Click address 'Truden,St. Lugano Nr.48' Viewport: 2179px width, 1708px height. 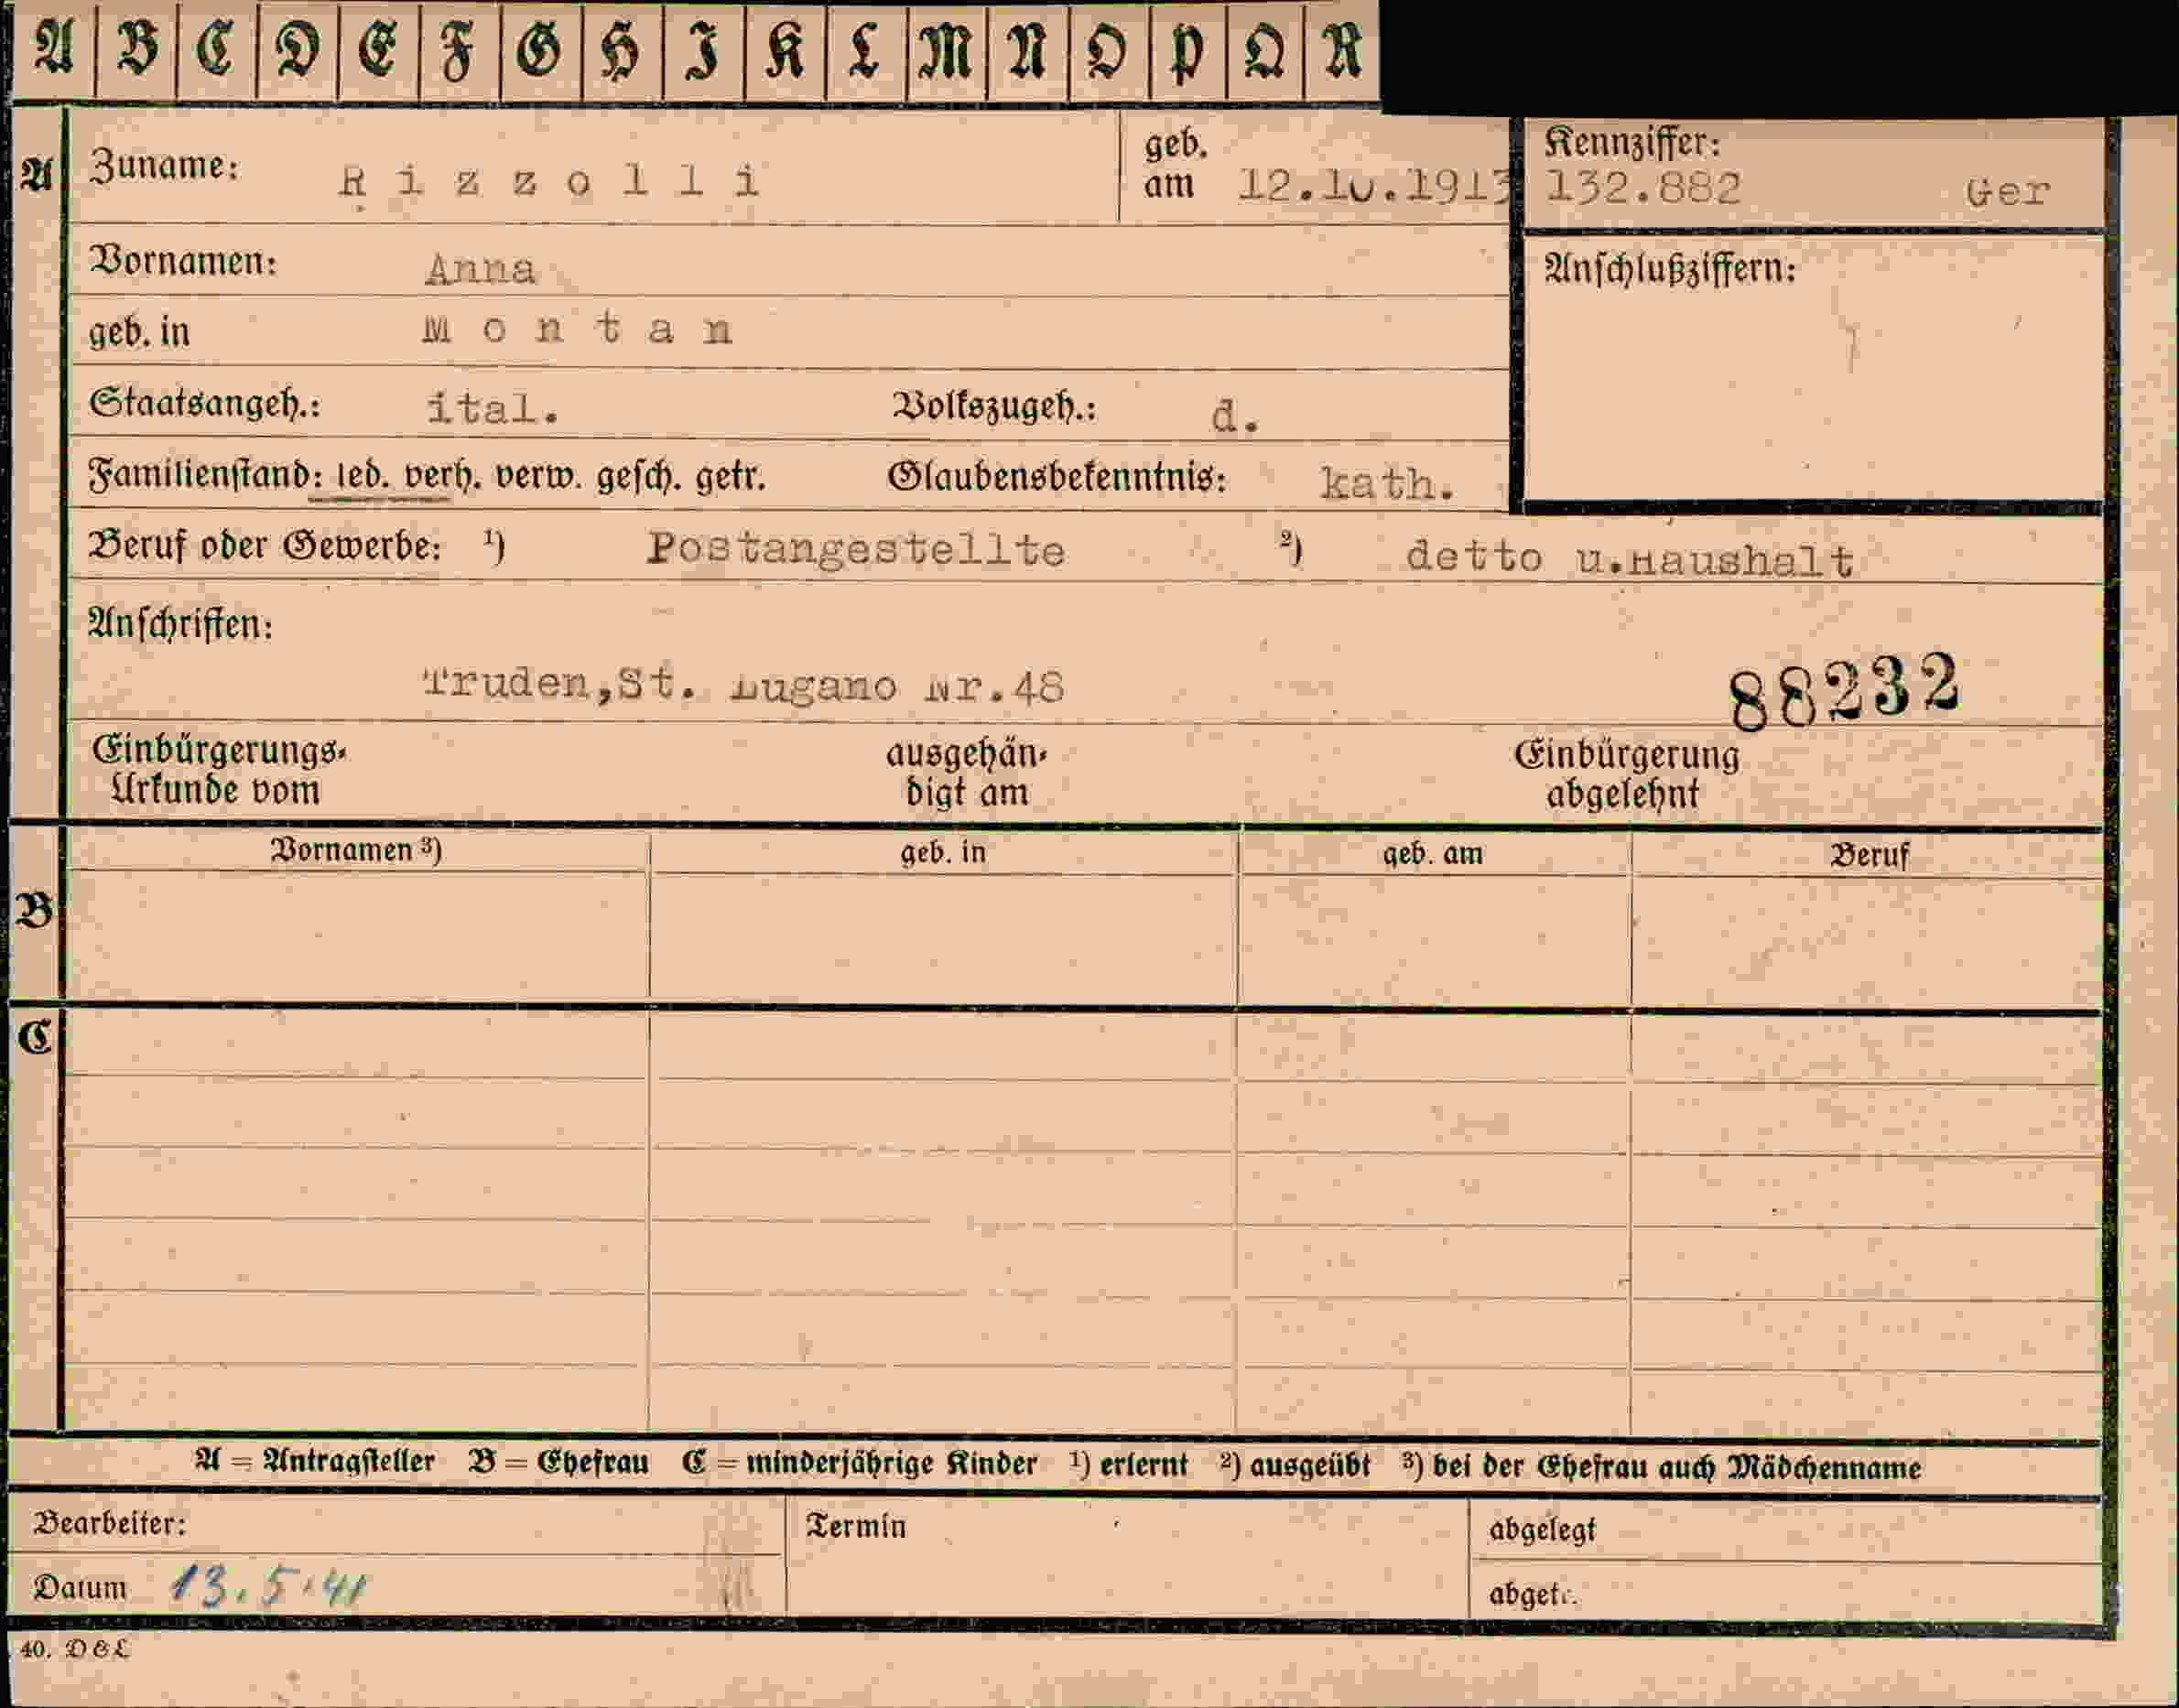pos(744,686)
